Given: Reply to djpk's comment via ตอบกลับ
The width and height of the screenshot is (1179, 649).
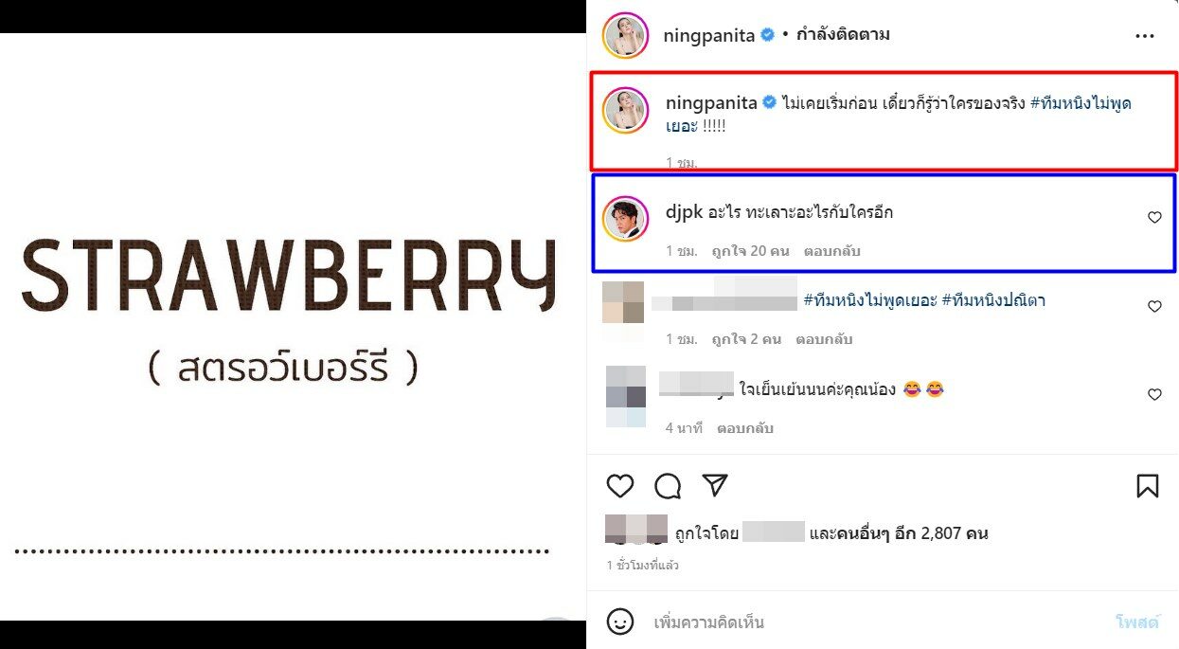Looking at the screenshot, I should point(832,251).
